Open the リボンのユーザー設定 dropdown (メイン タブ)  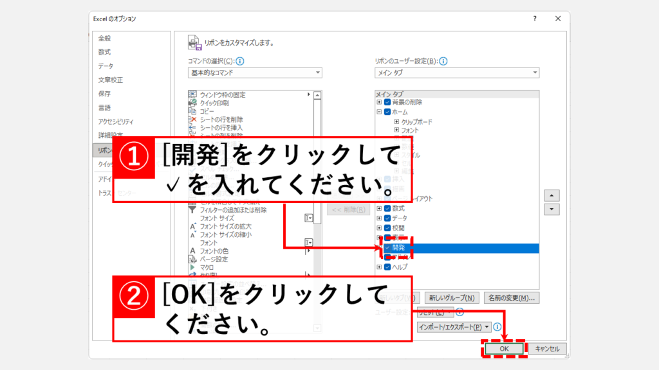click(x=457, y=73)
